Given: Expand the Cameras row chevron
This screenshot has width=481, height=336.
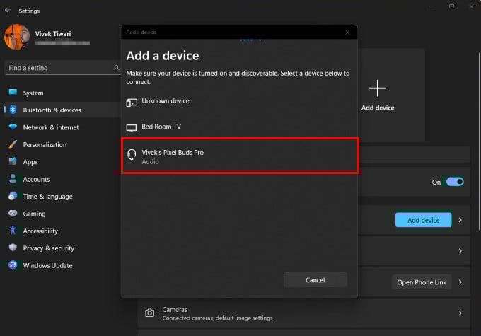Looking at the screenshot, I should click(460, 313).
